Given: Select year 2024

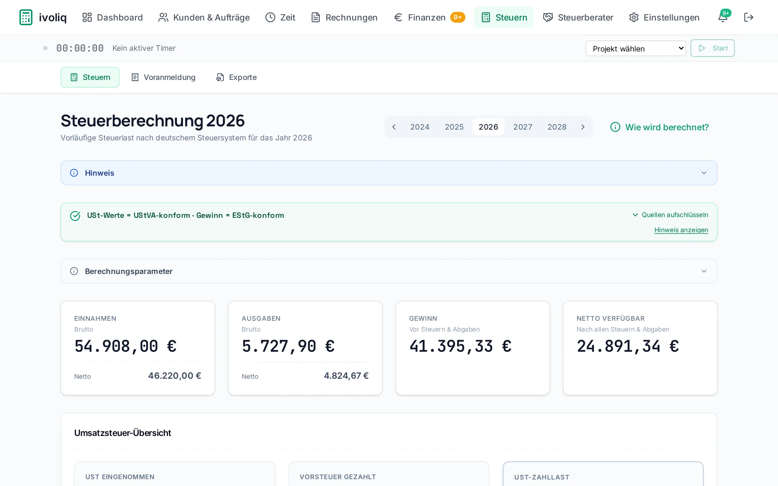Looking at the screenshot, I should click(420, 127).
